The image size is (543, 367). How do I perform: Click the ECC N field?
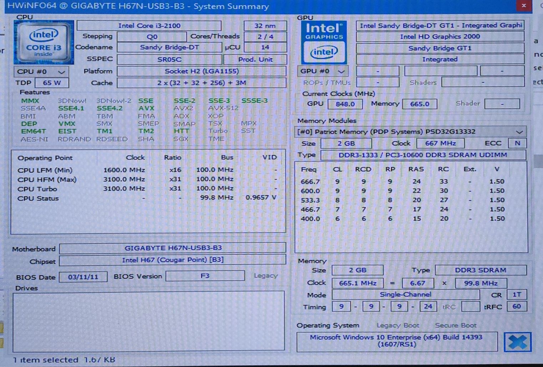(x=517, y=143)
